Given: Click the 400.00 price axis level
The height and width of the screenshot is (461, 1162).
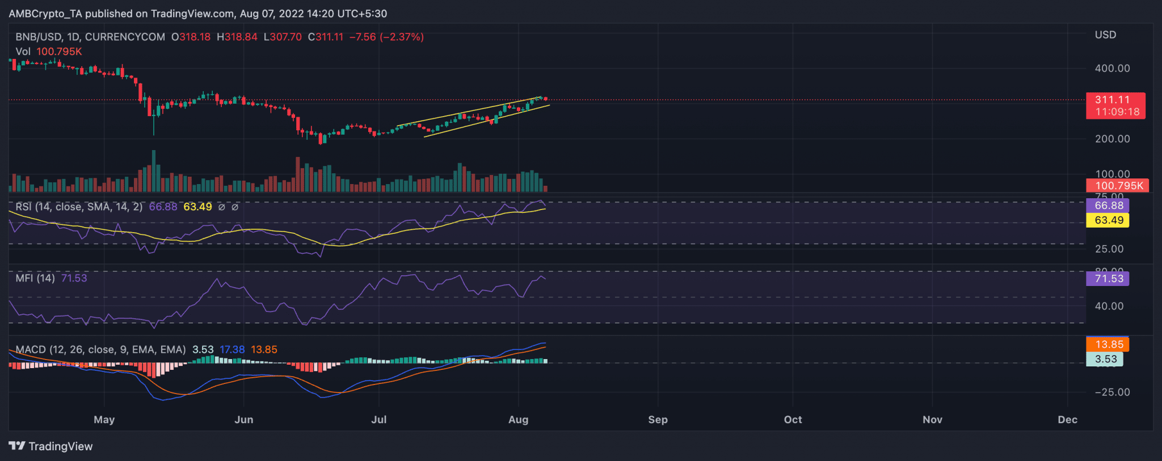Looking at the screenshot, I should tap(1112, 69).
